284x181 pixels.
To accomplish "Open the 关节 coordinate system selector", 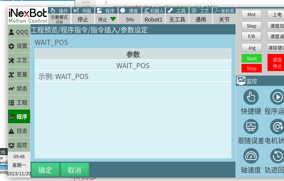I will coord(224,20).
